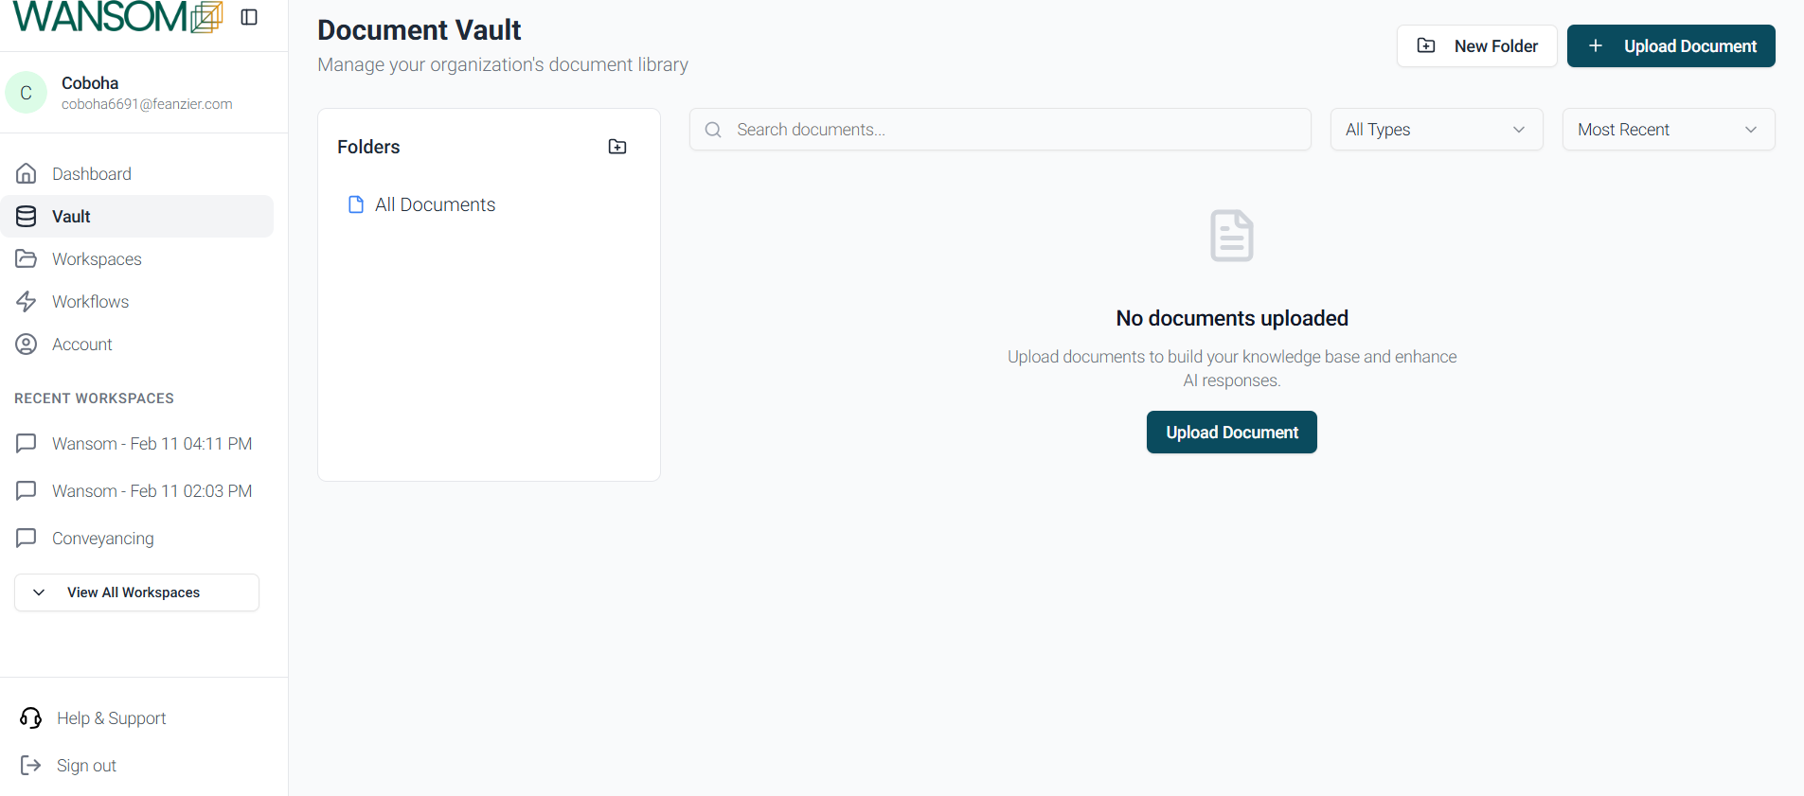The width and height of the screenshot is (1804, 796).
Task: Focus the Search documents field
Action: pos(1000,130)
